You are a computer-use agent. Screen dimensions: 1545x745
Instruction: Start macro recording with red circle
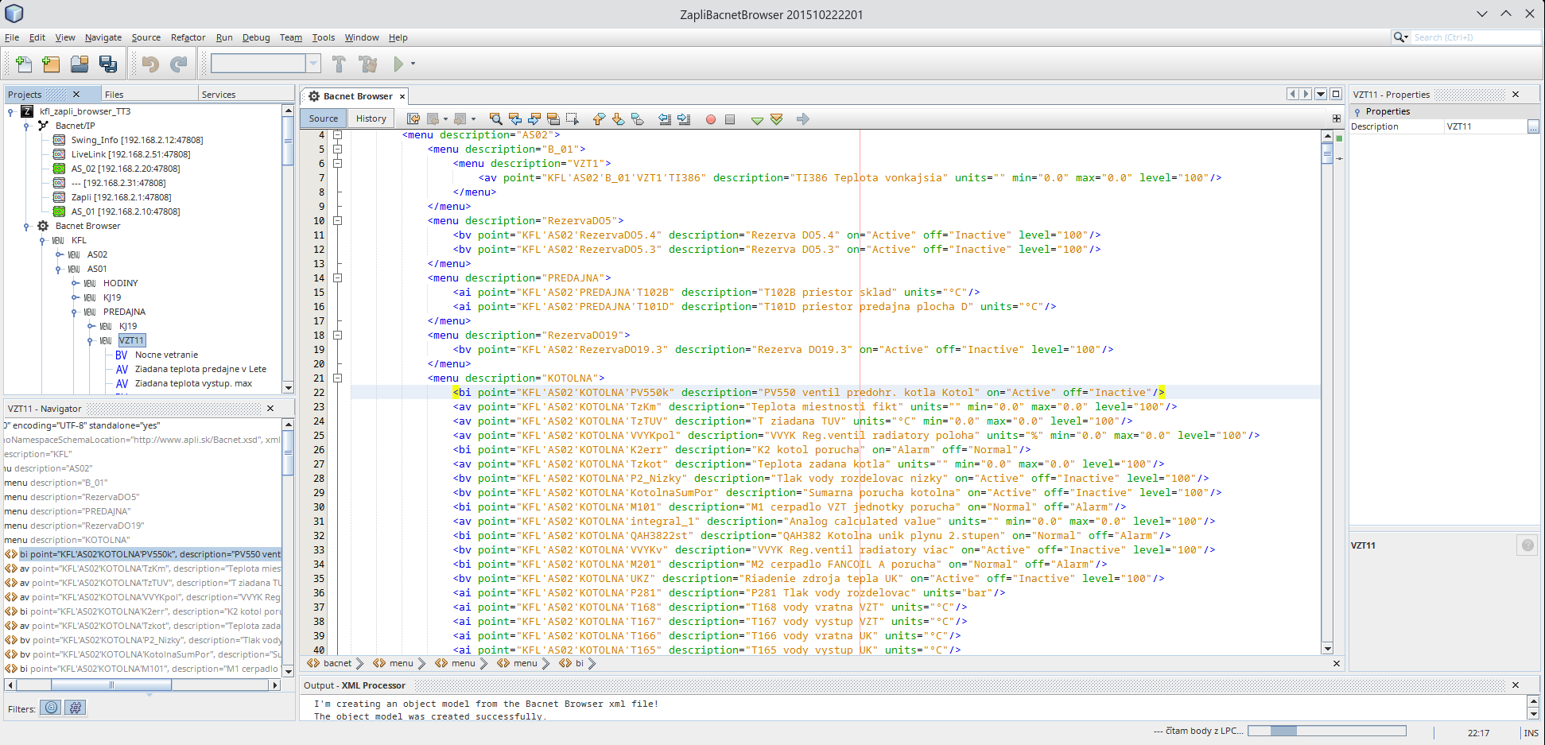[710, 119]
